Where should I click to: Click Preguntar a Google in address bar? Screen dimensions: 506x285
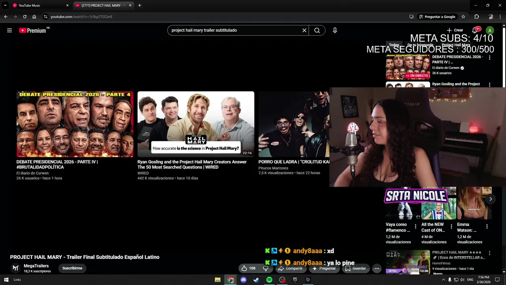[437, 17]
